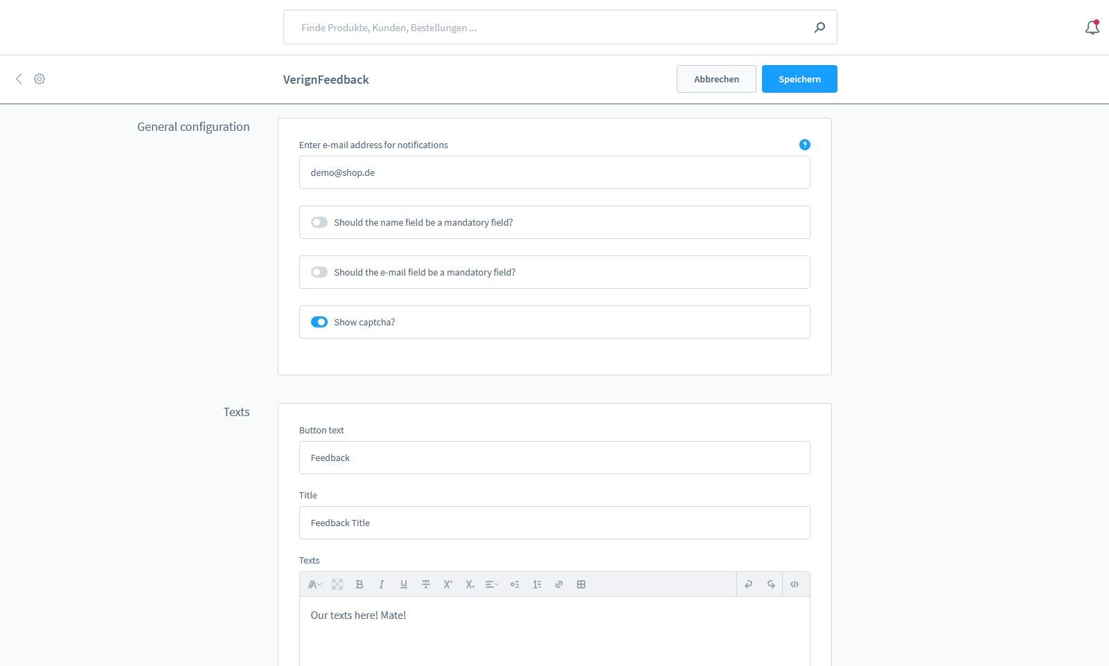Click 'Should the name field be a mandatory field?' label
This screenshot has width=1109, height=666.
point(423,222)
